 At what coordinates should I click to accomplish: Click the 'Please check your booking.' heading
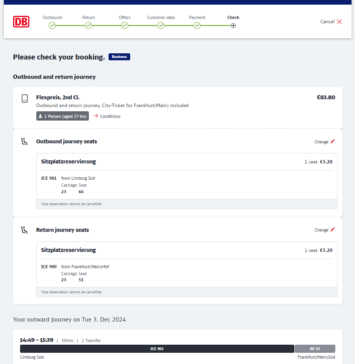[59, 57]
